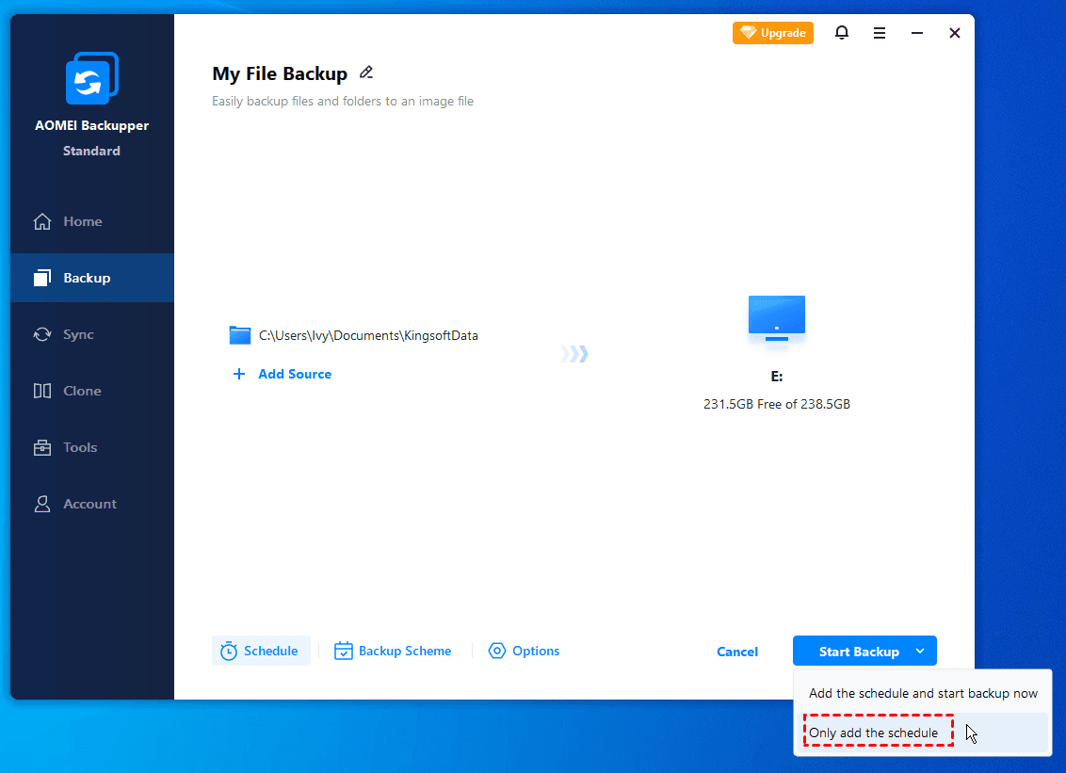Cancel the backup task
The image size is (1066, 773).
[737, 652]
